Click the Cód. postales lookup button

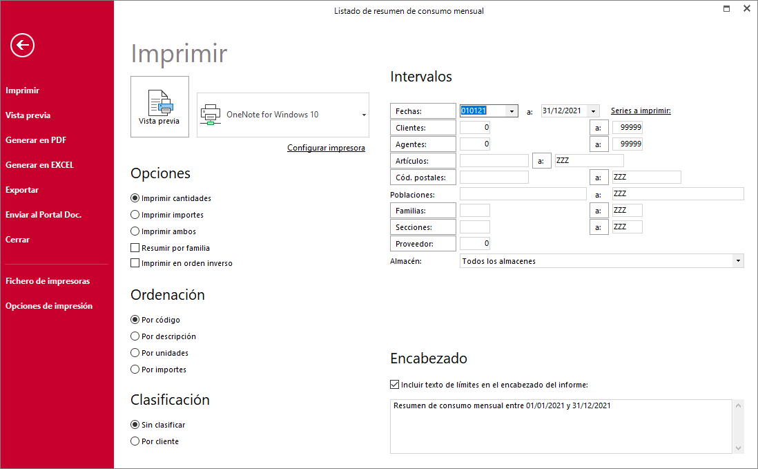tap(423, 178)
